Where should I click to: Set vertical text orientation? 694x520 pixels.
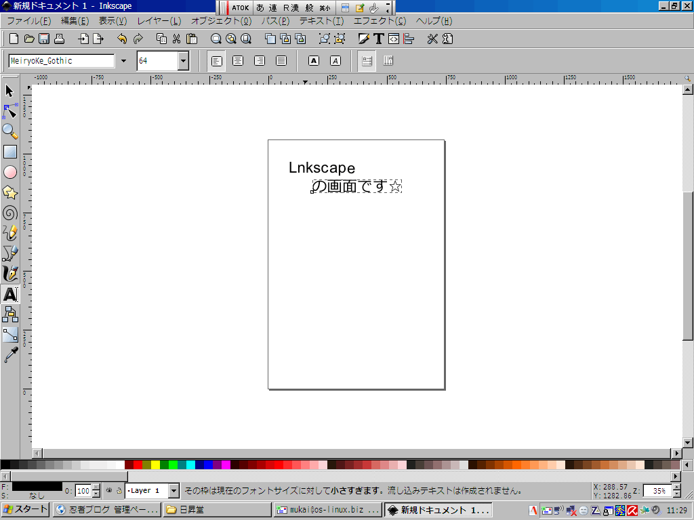coord(388,61)
